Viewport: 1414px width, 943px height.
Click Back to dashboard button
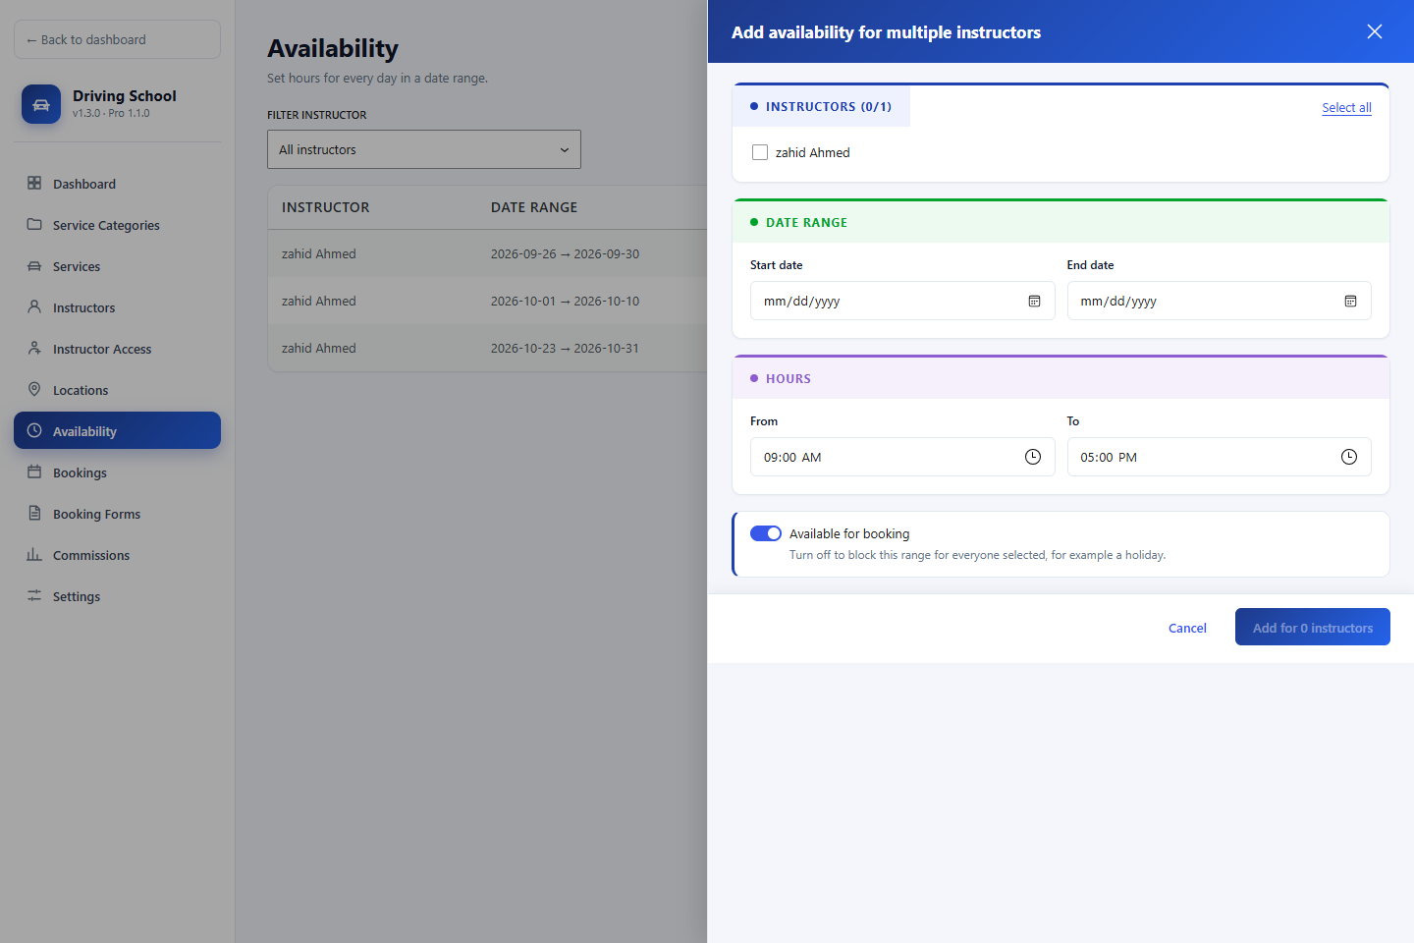pos(117,39)
